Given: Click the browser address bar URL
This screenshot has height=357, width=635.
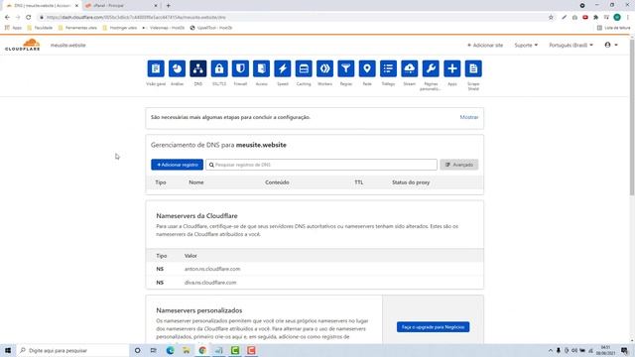Looking at the screenshot, I should pyautogui.click(x=136, y=18).
